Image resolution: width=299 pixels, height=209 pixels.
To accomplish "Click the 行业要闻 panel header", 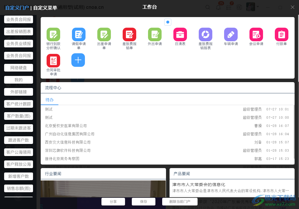I will click(x=103, y=174).
